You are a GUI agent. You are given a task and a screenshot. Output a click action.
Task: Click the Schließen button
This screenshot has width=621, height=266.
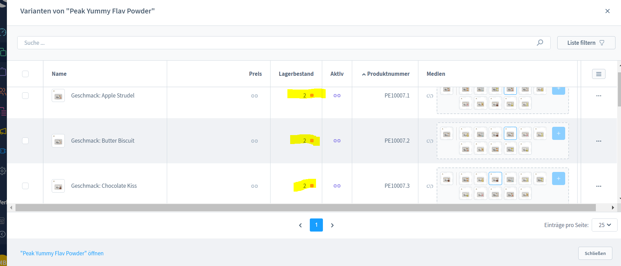(x=595, y=253)
